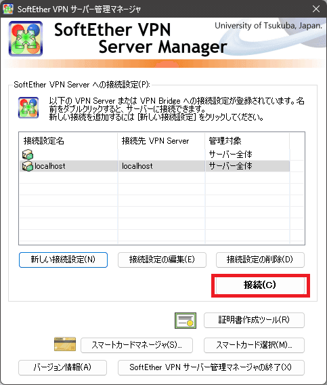The image size is (327, 385).
Task: Click the スマートカード選択(M)... button
Action: tap(254, 345)
